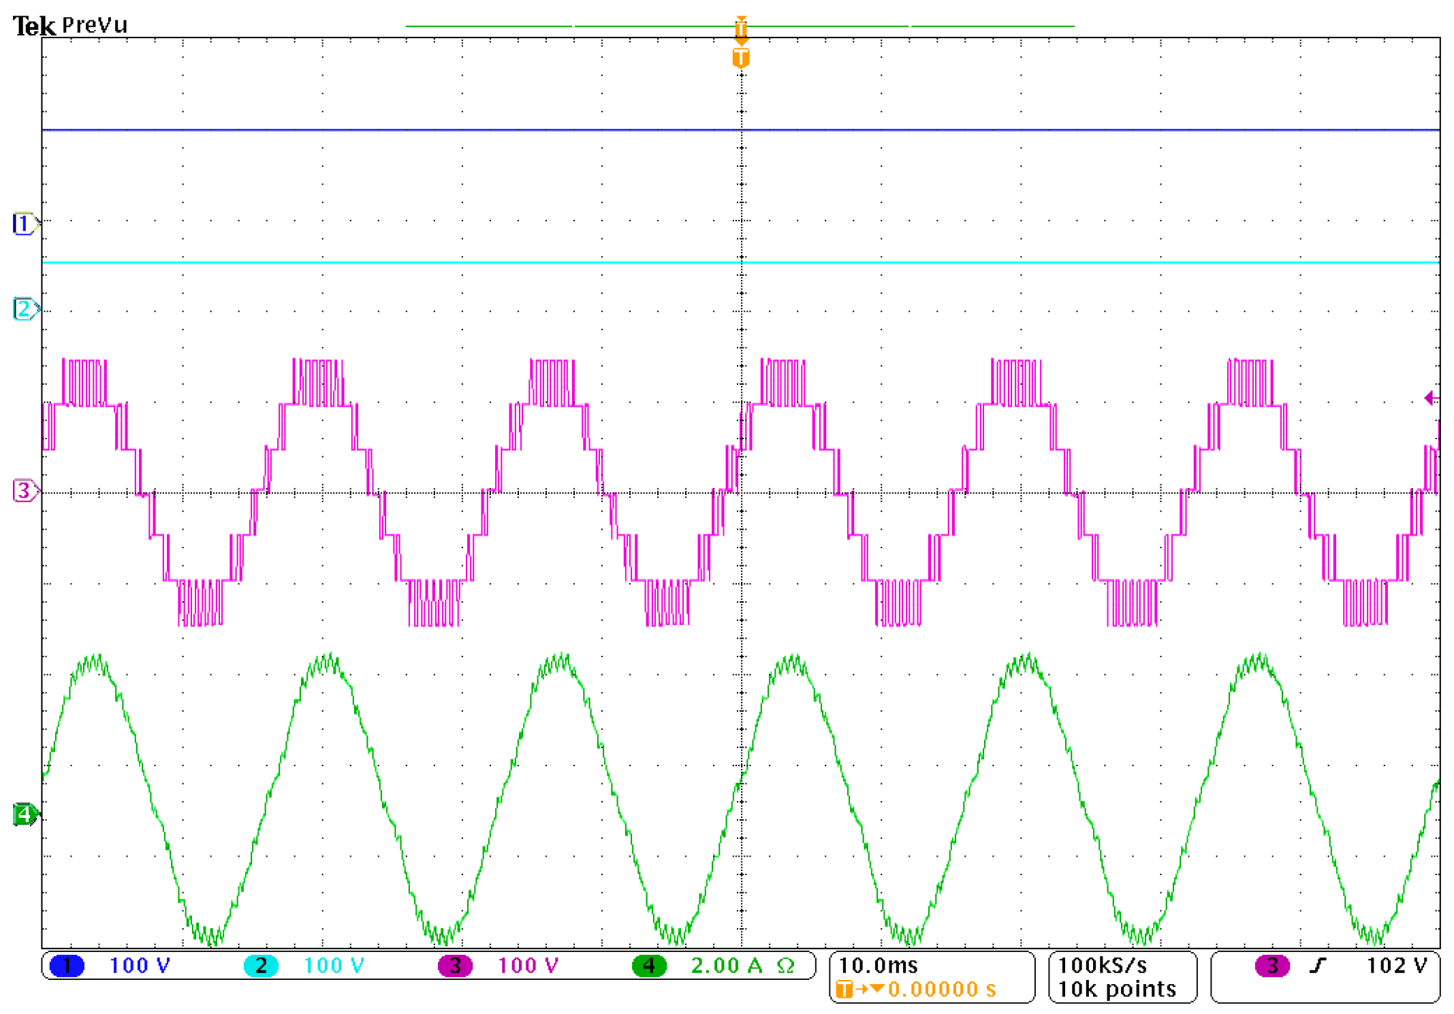Click the record length '10k points'
Image resolution: width=1454 pixels, height=1014 pixels.
[x=1117, y=989]
